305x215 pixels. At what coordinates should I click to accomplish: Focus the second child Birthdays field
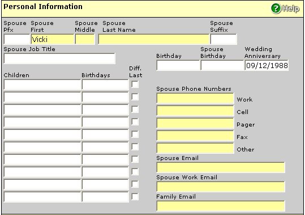point(105,97)
